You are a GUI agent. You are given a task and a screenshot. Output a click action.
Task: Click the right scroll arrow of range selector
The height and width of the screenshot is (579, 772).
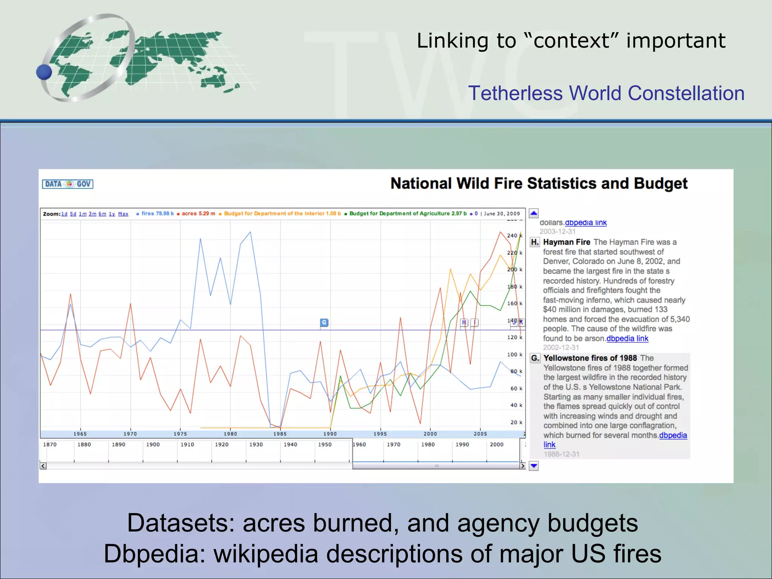coord(522,466)
